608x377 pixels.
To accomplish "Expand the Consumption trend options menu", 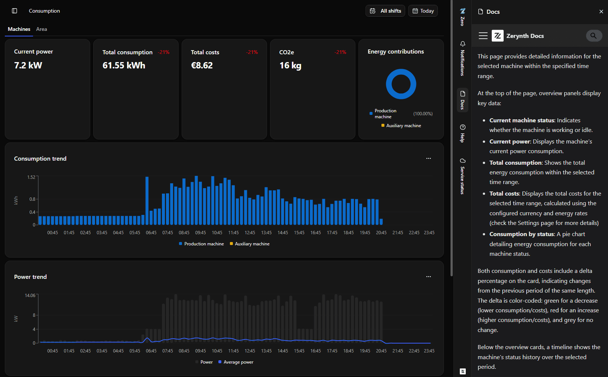I will coord(429,158).
